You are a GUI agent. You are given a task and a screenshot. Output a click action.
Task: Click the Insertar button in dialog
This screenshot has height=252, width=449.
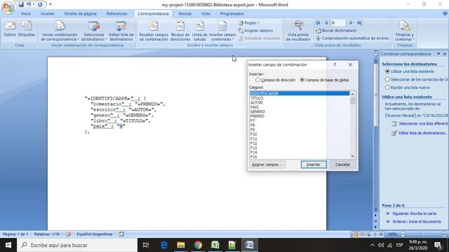314,164
